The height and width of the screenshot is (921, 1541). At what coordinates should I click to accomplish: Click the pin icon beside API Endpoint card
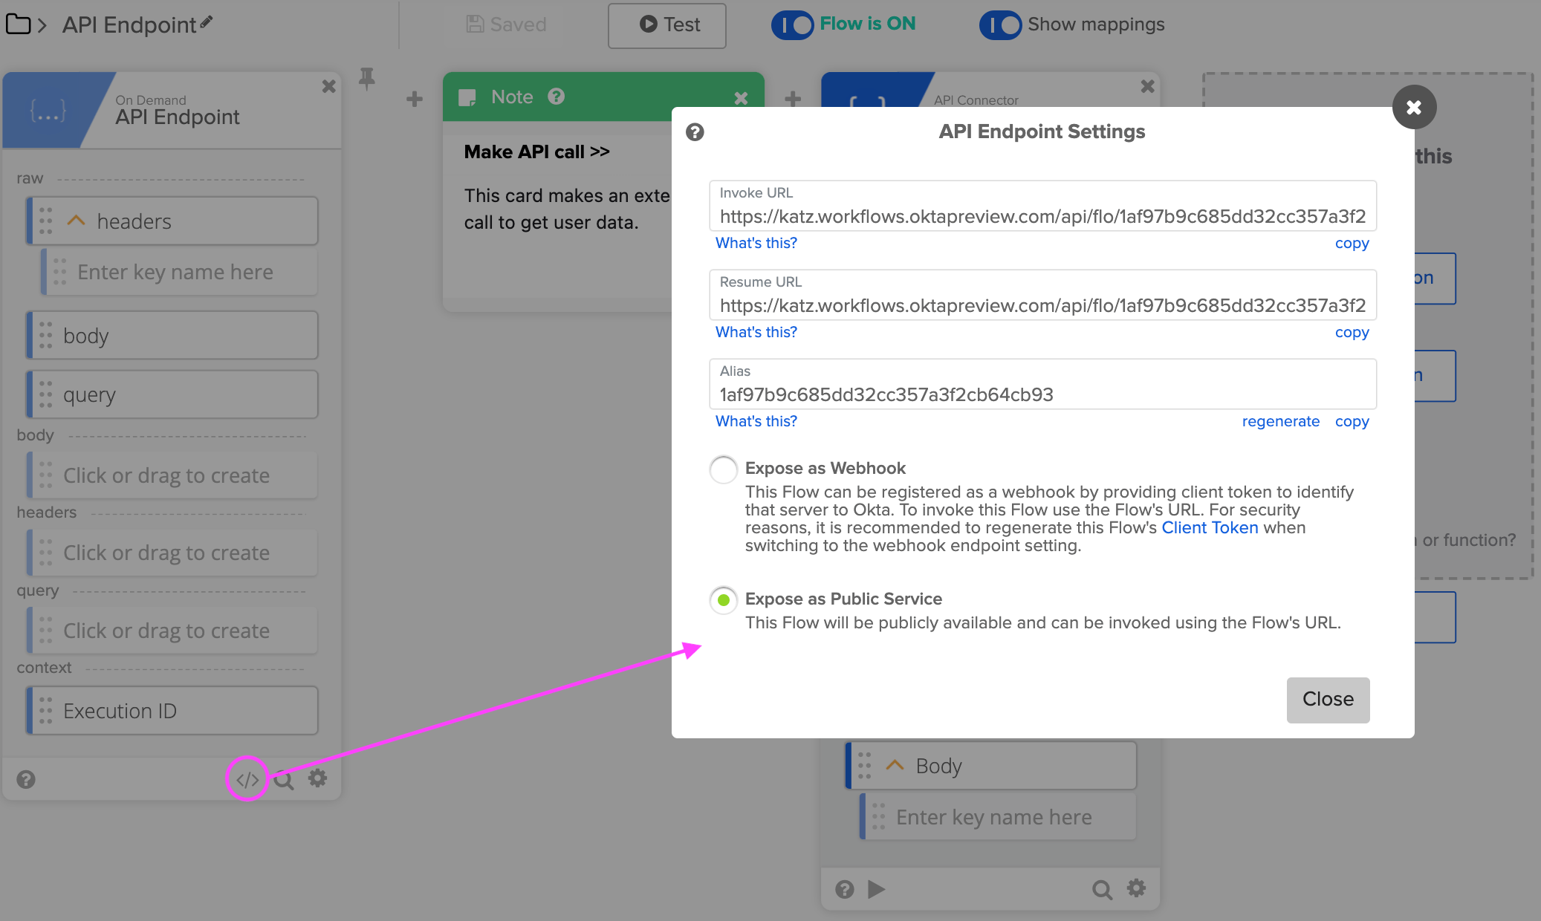366,78
